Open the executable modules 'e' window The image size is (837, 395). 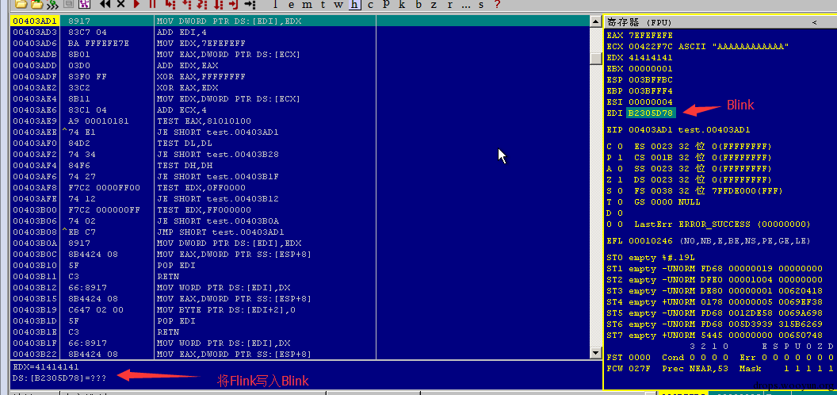(x=291, y=4)
